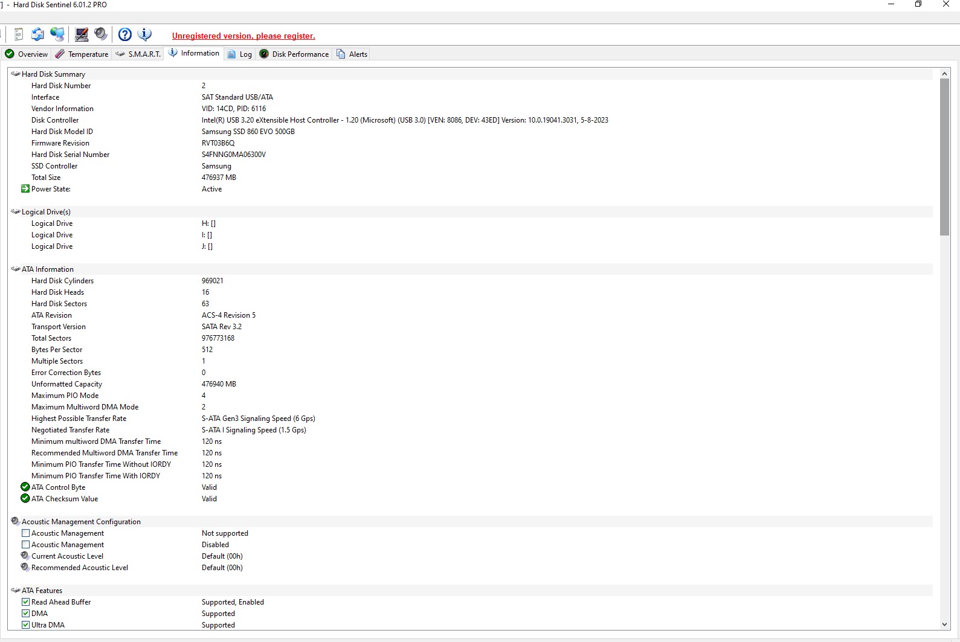Select the Error Correction Bytes row
Image resolution: width=960 pixels, height=642 pixels.
[471, 373]
